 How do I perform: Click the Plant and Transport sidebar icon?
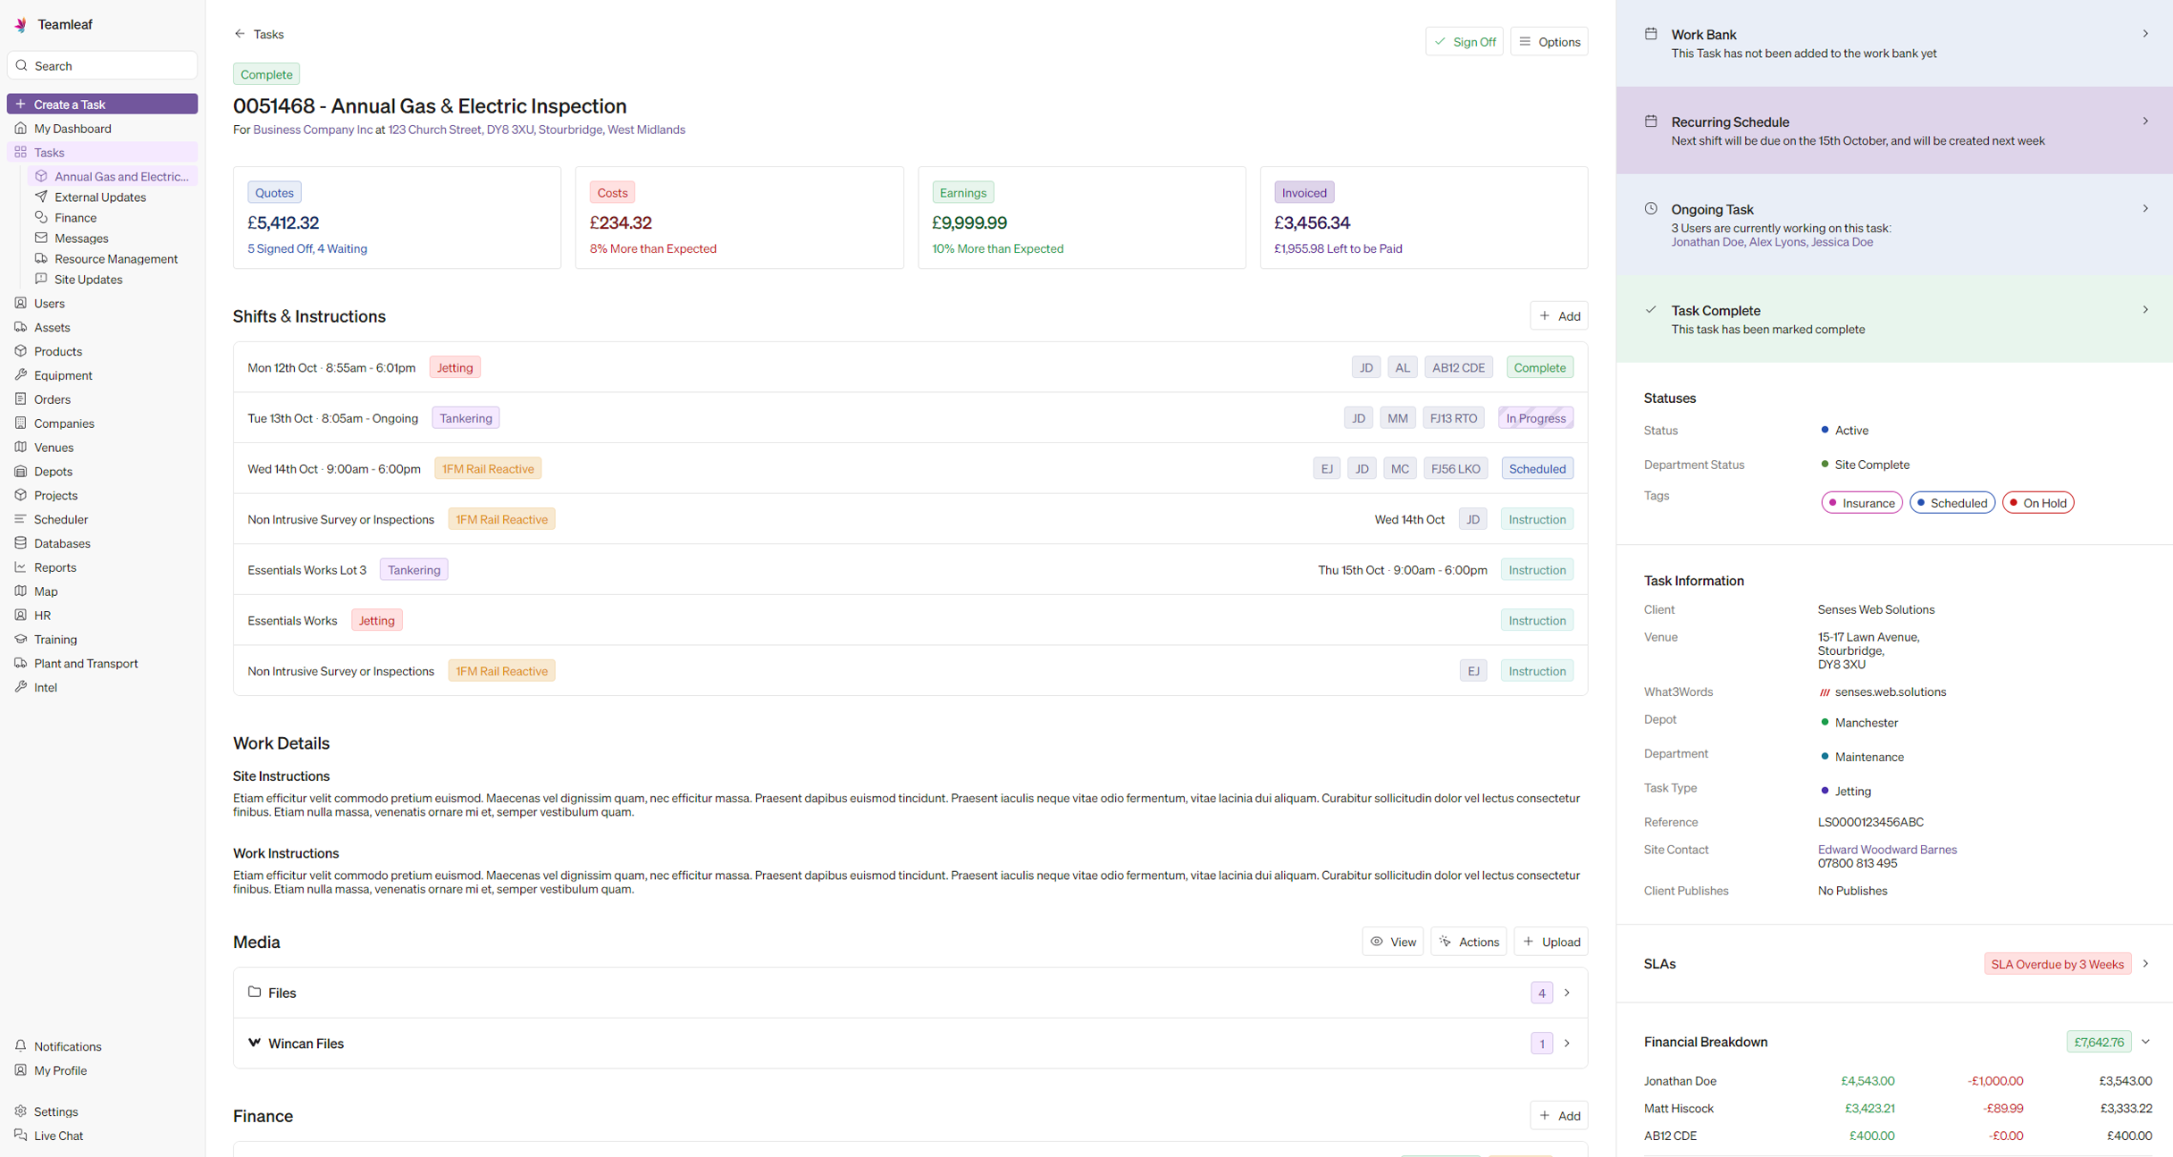point(21,663)
